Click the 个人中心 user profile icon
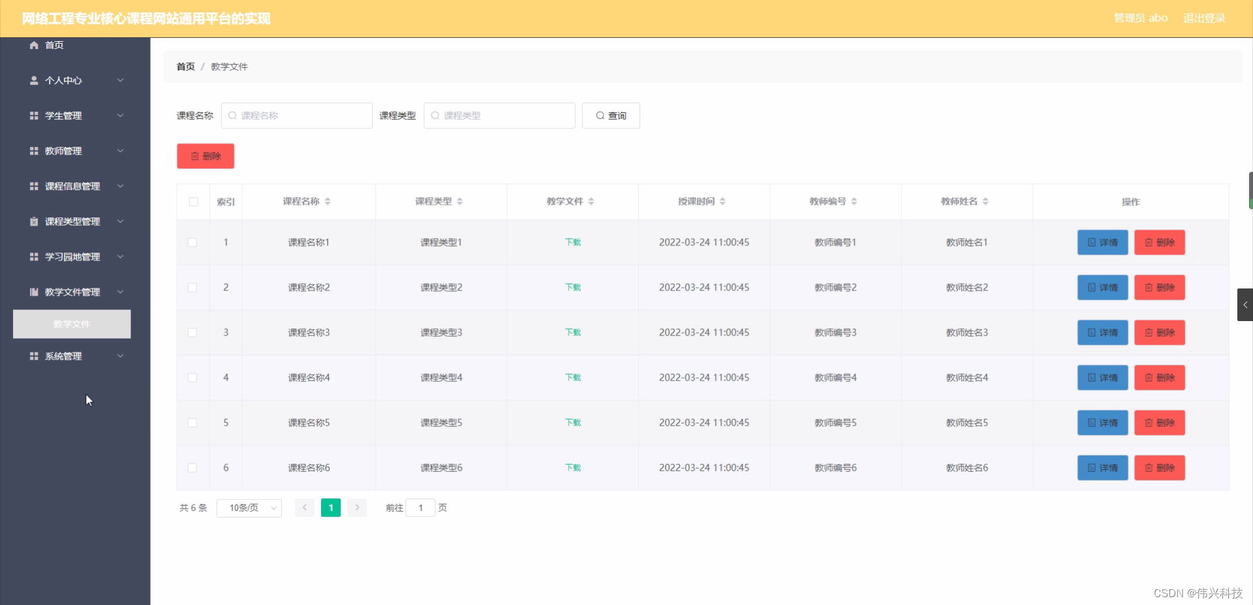Image resolution: width=1253 pixels, height=605 pixels. coord(33,80)
